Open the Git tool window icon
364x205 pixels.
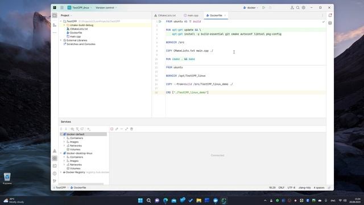(x=55, y=181)
